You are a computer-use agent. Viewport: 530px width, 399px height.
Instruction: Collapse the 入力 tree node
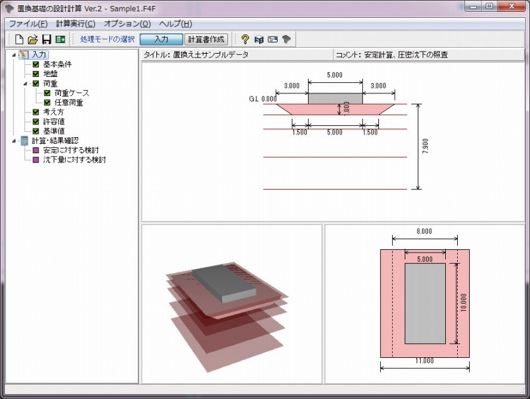(x=14, y=55)
